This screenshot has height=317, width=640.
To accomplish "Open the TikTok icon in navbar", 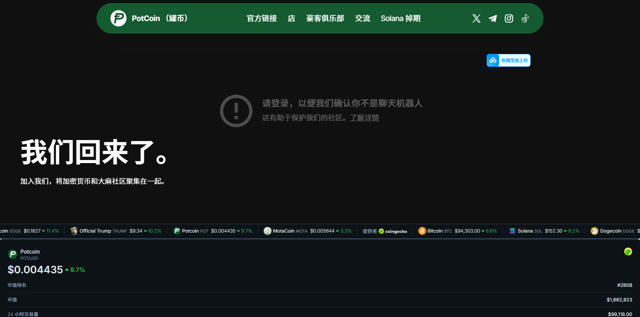I will tap(525, 18).
